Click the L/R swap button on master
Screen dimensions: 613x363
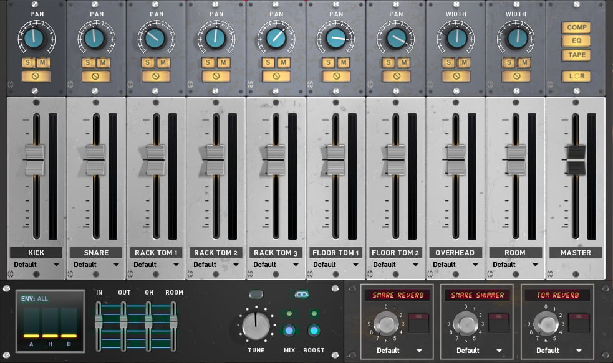click(x=576, y=77)
